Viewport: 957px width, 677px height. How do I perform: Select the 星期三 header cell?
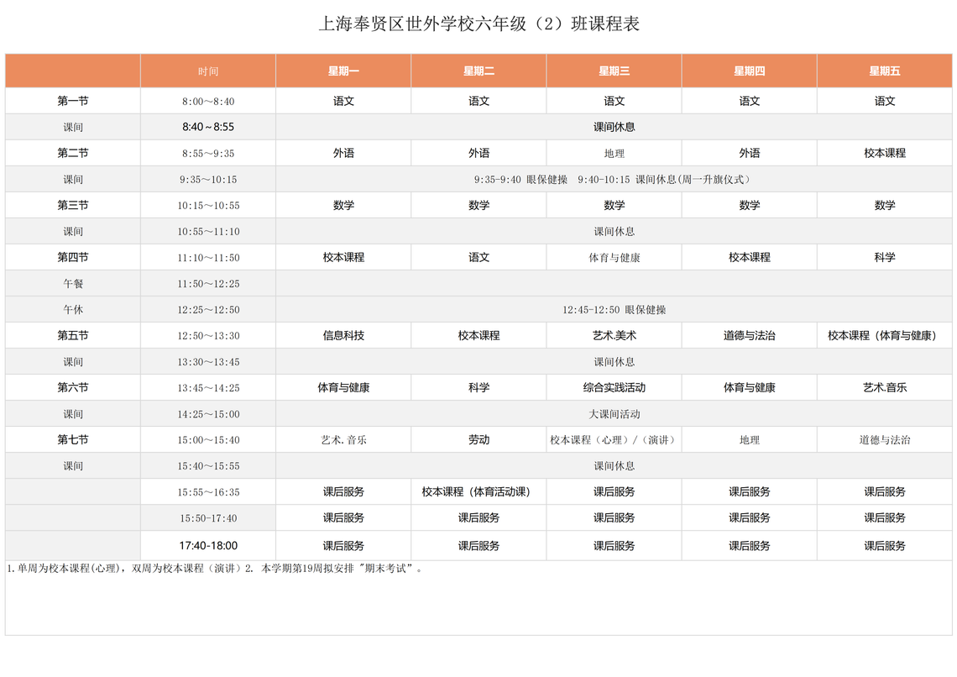[614, 71]
